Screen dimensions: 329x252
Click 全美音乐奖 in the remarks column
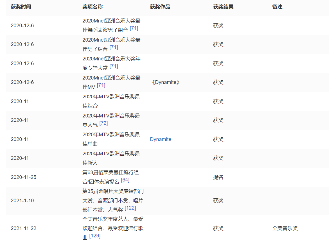click(x=285, y=228)
